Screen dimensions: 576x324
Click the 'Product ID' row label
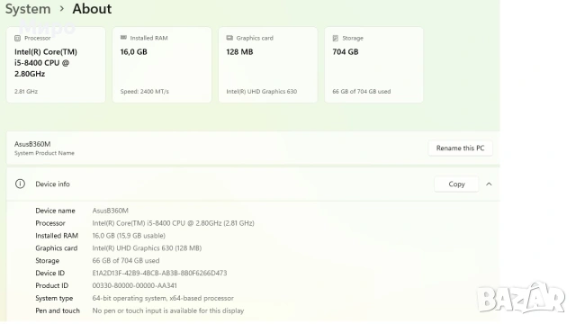52,286
